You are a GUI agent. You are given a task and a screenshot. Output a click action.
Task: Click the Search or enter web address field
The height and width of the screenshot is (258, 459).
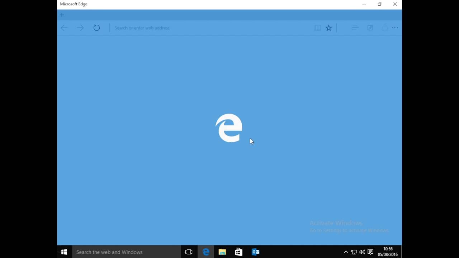pos(212,28)
